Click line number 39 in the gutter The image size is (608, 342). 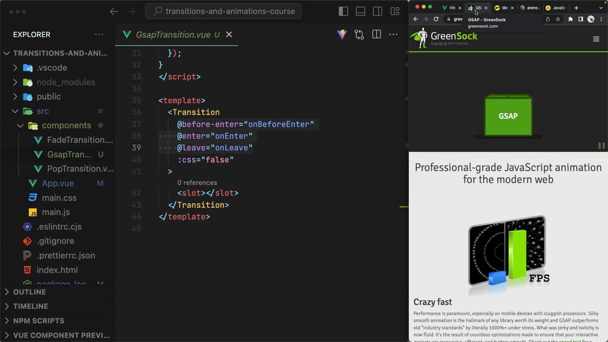point(136,148)
